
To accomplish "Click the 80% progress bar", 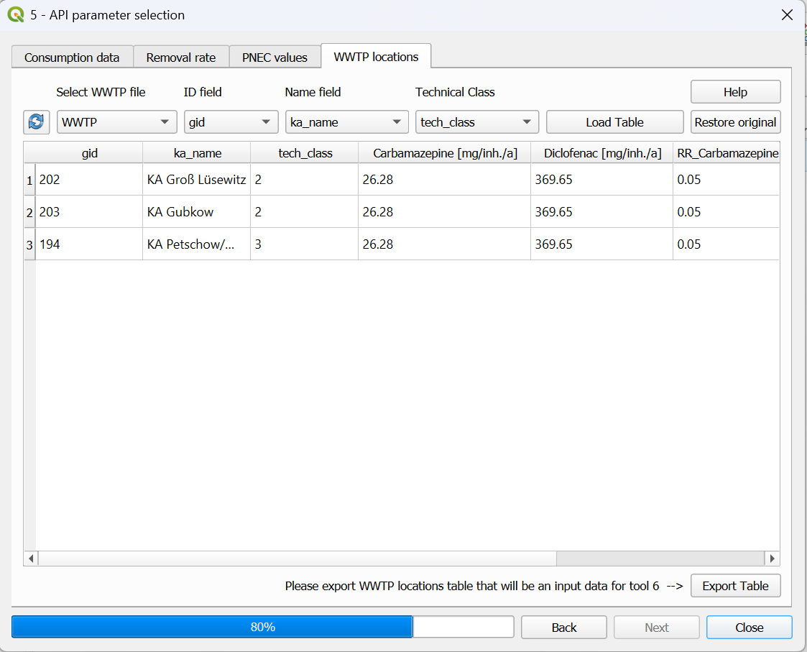I will point(263,627).
